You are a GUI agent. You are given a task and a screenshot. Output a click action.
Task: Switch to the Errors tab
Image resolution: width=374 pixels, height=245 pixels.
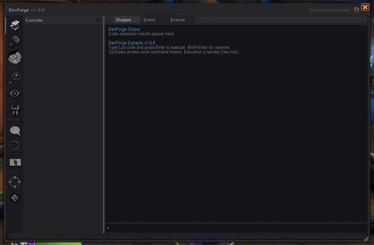tap(149, 20)
